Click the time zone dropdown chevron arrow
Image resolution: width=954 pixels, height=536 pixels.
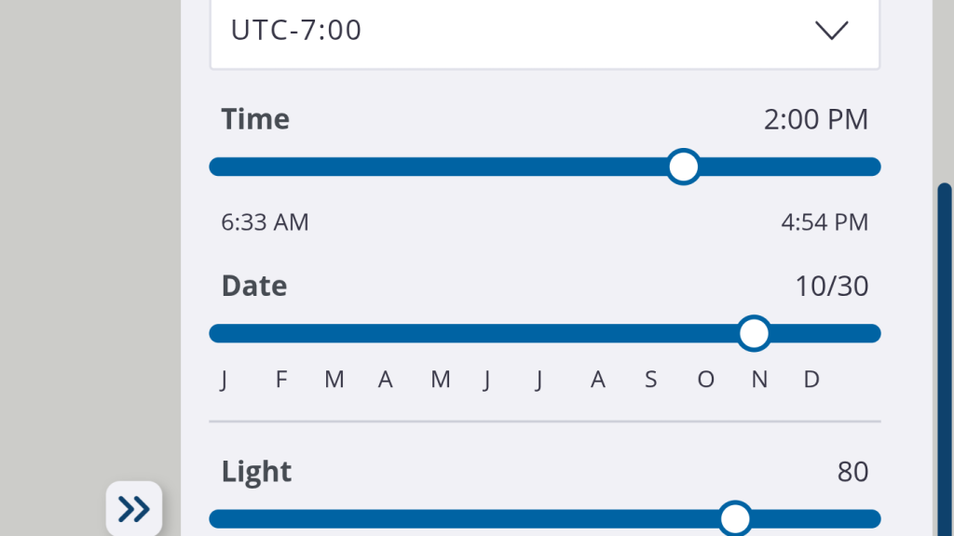click(x=831, y=31)
